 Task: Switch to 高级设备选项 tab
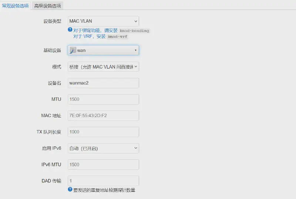pyautogui.click(x=47, y=6)
